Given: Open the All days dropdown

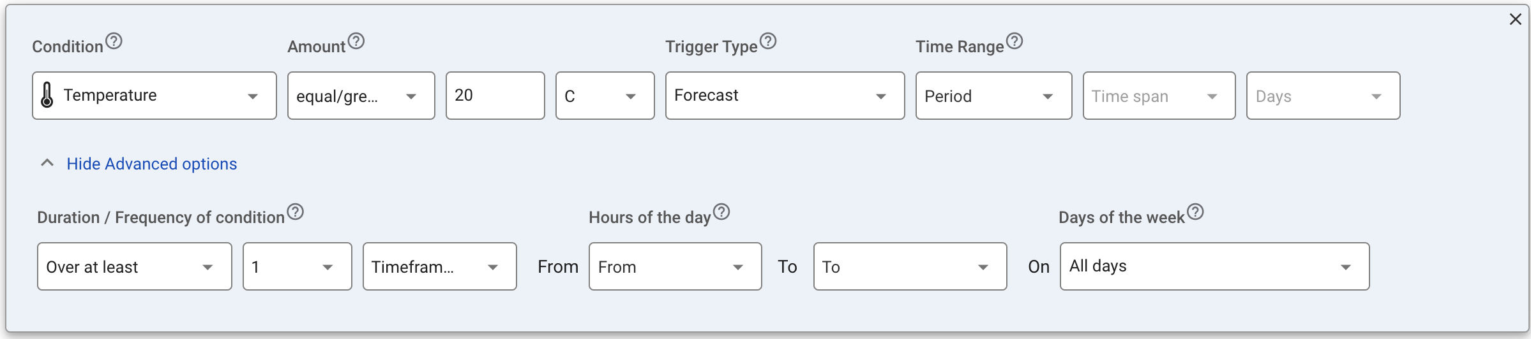Looking at the screenshot, I should tap(1214, 266).
